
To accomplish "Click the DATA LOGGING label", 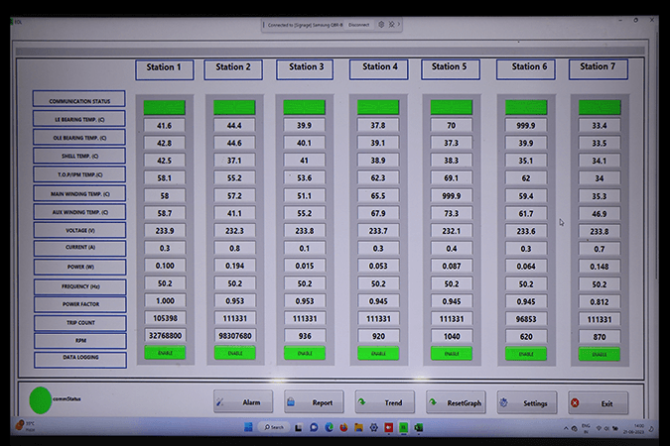I will [x=80, y=360].
